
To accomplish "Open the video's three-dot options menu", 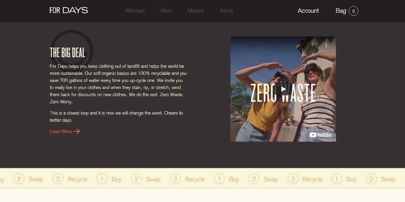I will click(x=326, y=45).
